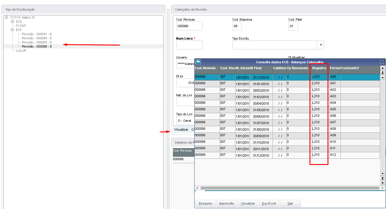Click the Cod. Filial input field
Screen dimensions: 386x209
(x=293, y=26)
